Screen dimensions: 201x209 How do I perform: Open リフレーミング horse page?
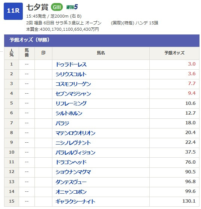(x=71, y=103)
